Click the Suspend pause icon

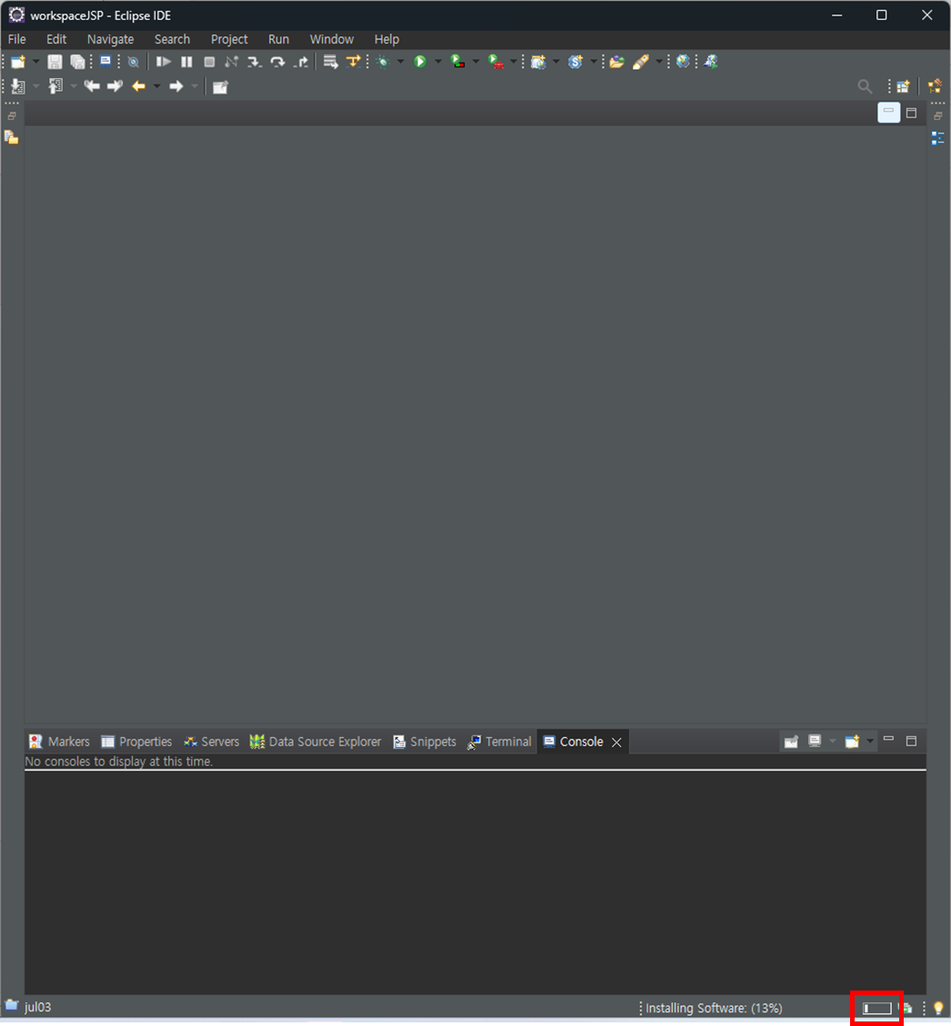pos(186,62)
